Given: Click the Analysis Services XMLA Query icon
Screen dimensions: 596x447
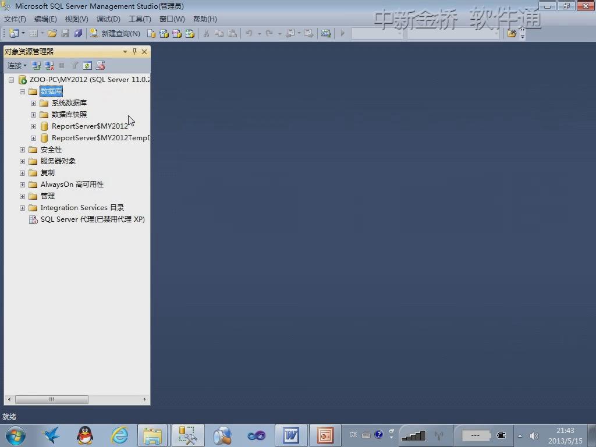Looking at the screenshot, I should click(x=190, y=33).
